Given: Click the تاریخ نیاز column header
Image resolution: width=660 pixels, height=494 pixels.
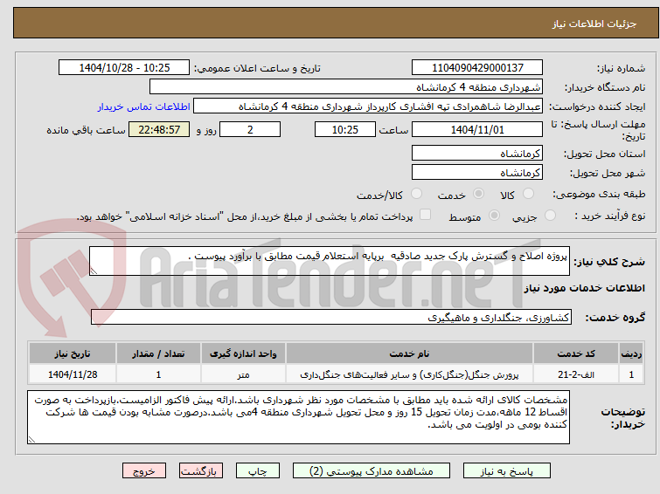Looking at the screenshot, I should click(73, 353).
